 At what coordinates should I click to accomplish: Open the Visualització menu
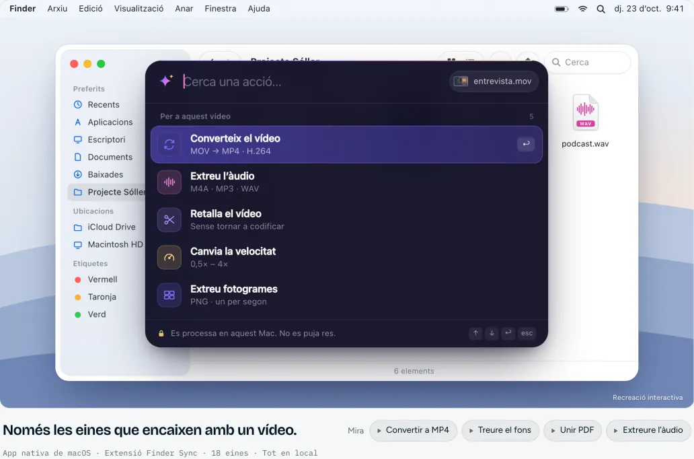139,9
